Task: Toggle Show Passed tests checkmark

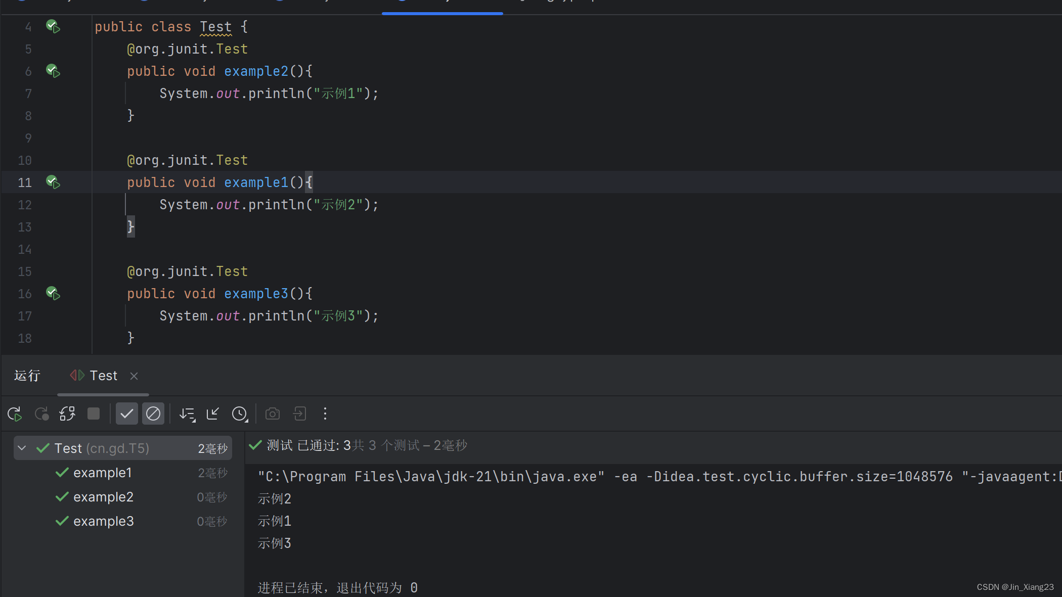Action: pos(126,414)
